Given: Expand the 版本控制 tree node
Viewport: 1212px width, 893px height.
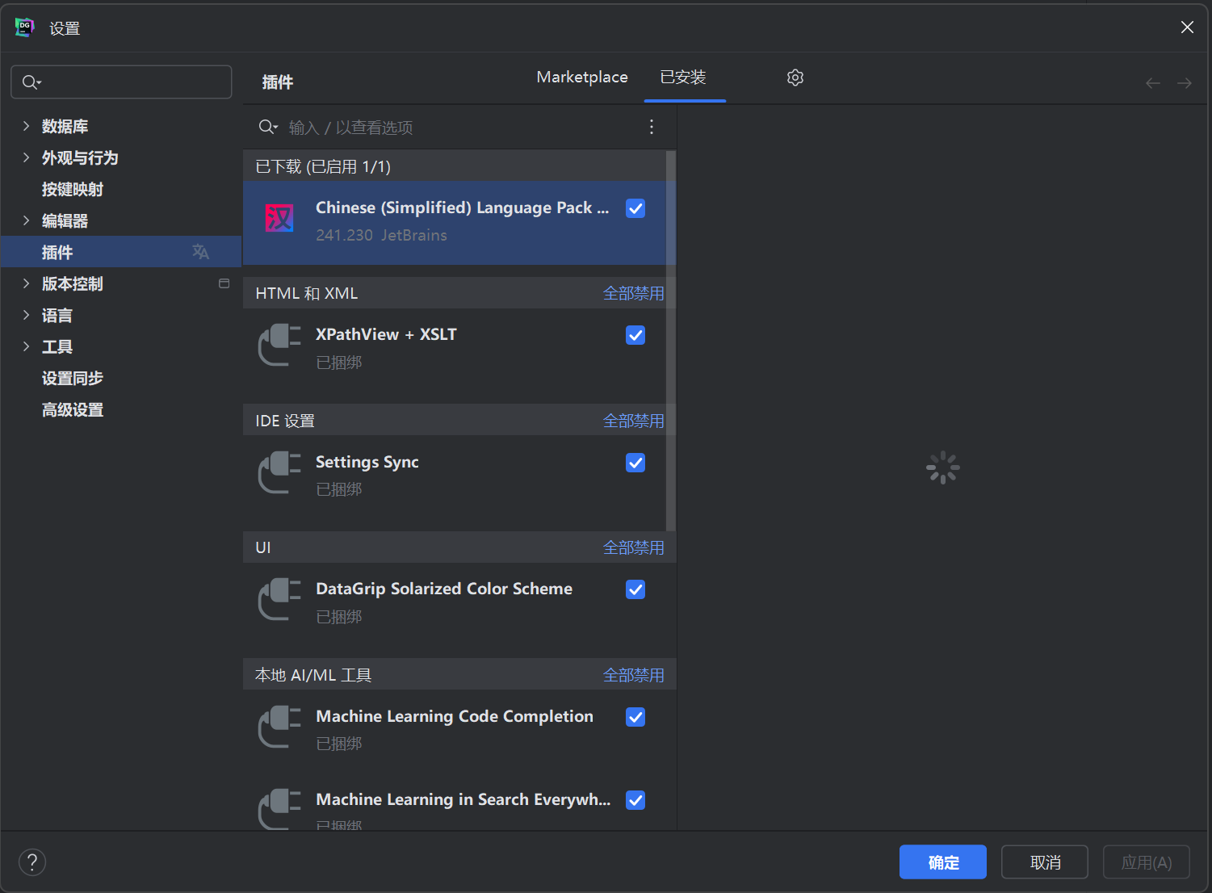Looking at the screenshot, I should 26,283.
